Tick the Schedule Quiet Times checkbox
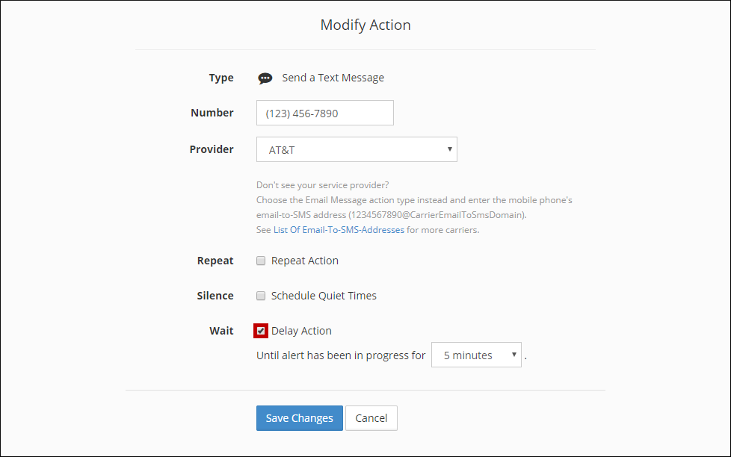The width and height of the screenshot is (731, 457). 261,296
